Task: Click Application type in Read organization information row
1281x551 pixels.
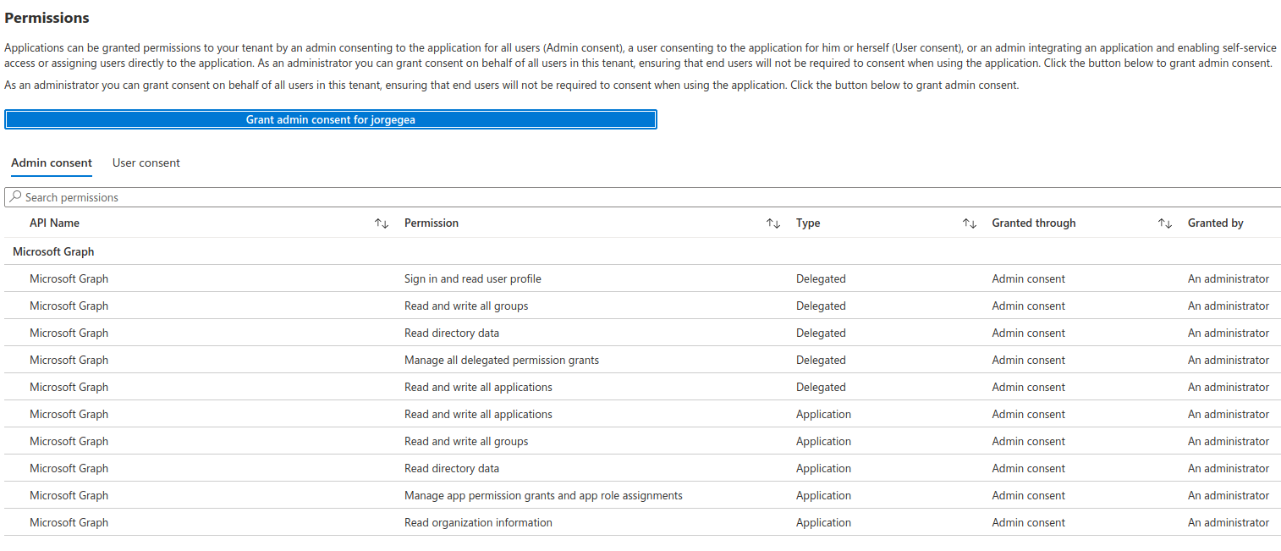Action: (823, 522)
